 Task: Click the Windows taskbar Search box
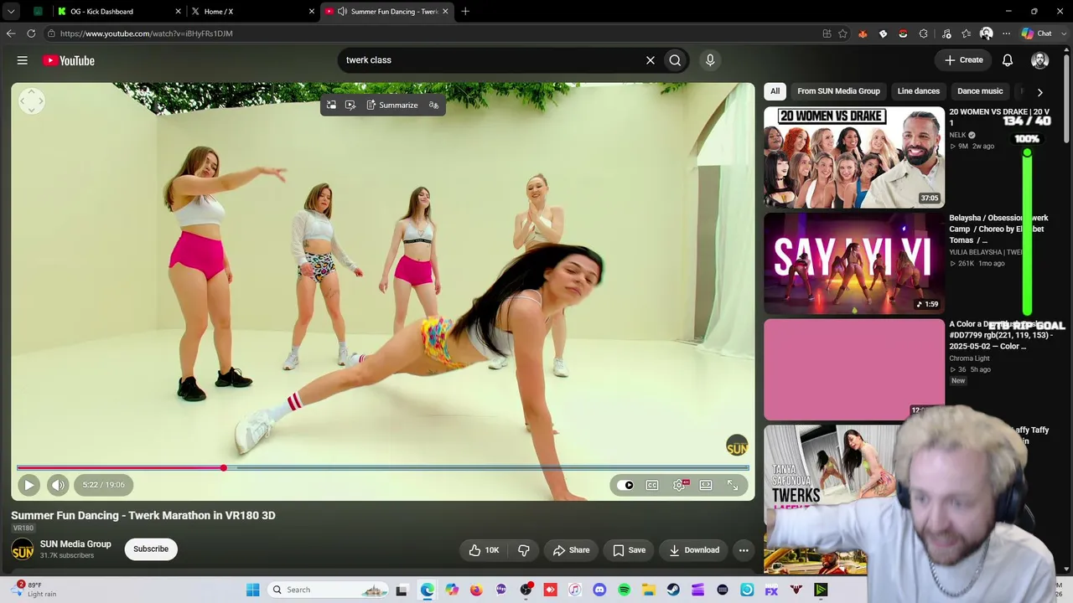[329, 590]
